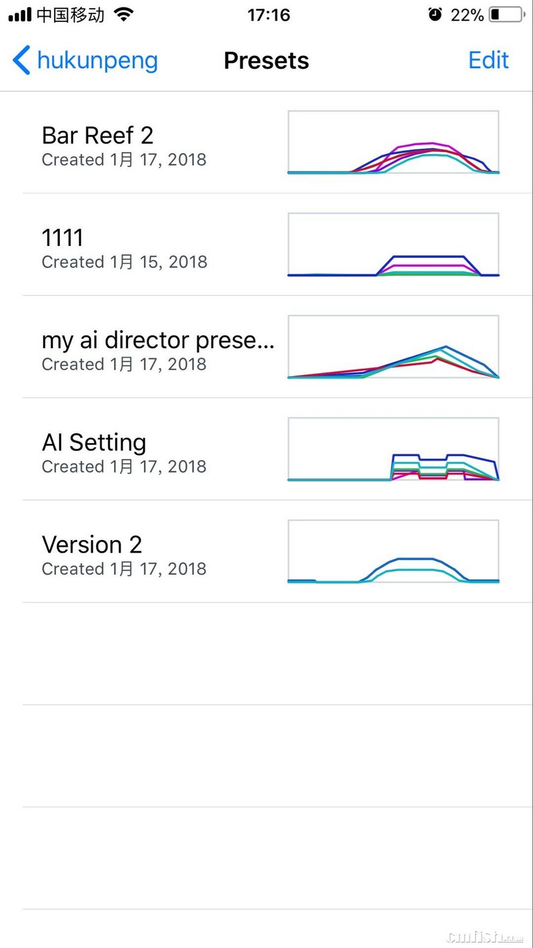Tap Bar Reef 2 spectrum graph thumbnail
Image resolution: width=533 pixels, height=948 pixels.
(393, 143)
